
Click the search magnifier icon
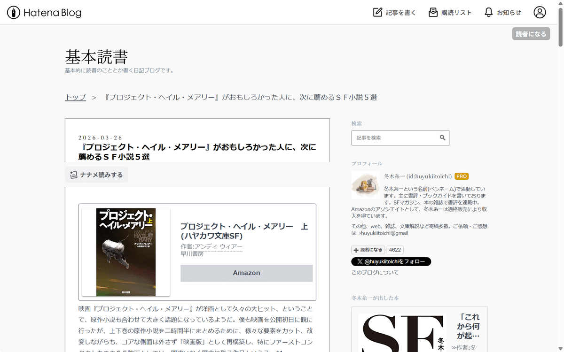442,138
